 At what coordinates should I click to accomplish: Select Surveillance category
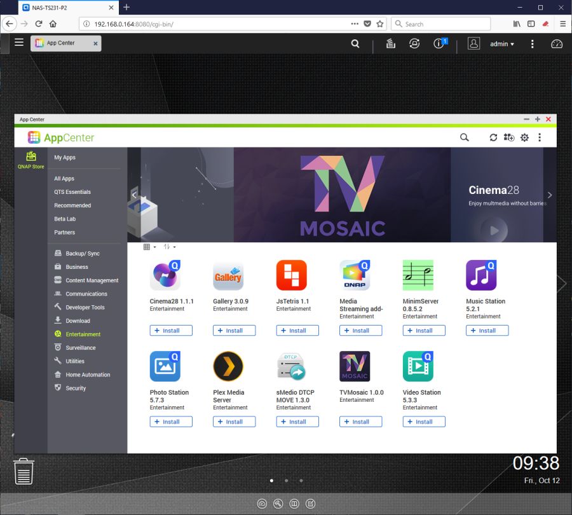coord(75,348)
